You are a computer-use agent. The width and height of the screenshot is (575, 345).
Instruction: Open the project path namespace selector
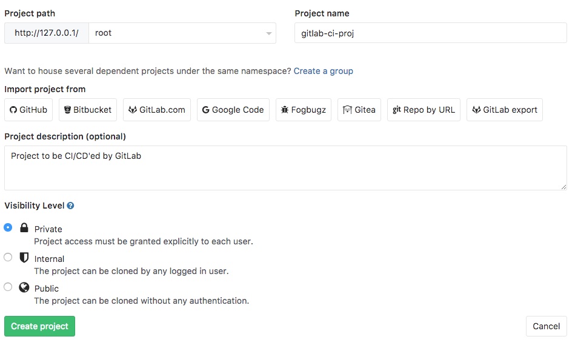click(182, 33)
